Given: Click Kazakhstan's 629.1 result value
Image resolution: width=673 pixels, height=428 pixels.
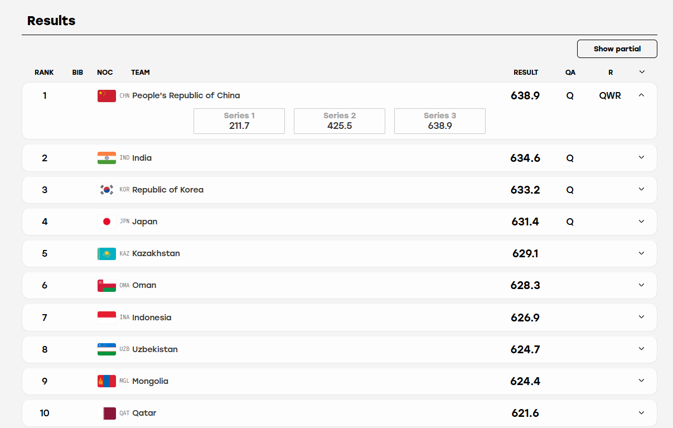Looking at the screenshot, I should coord(525,253).
